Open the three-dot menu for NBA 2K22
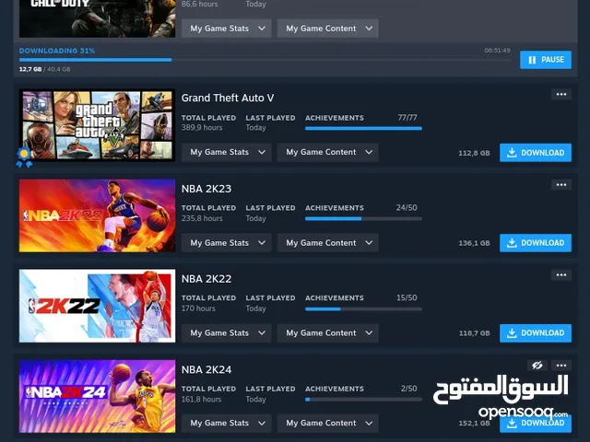 click(x=561, y=274)
